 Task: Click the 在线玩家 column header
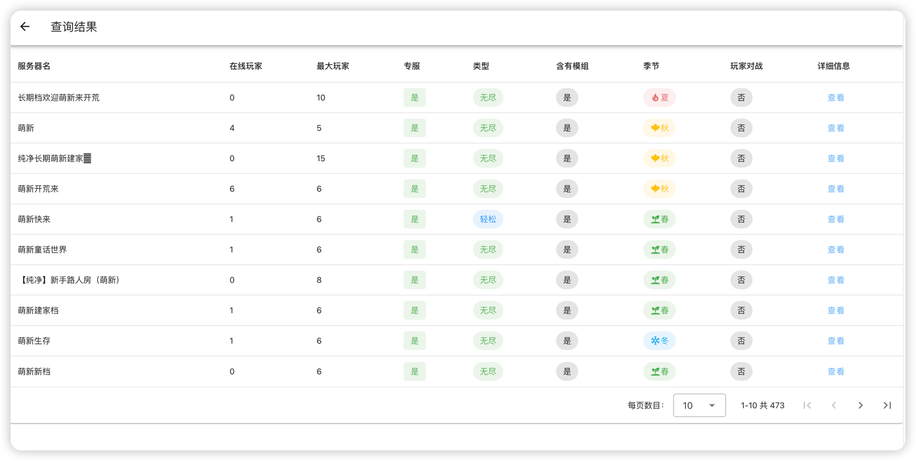click(246, 66)
